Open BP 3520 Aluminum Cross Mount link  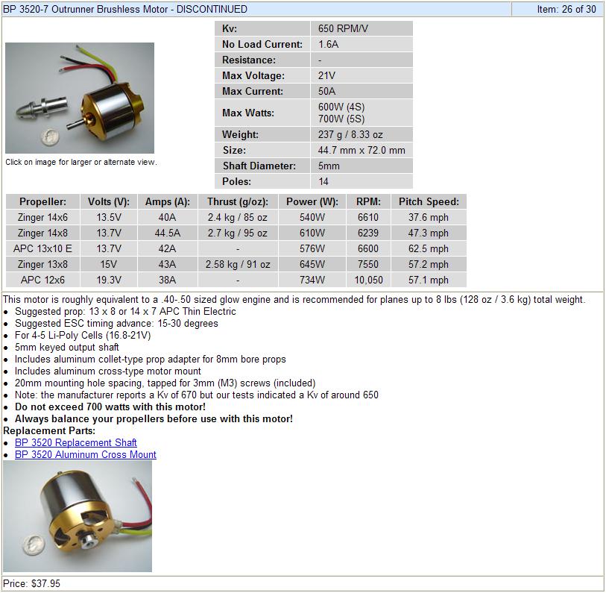pyautogui.click(x=86, y=454)
